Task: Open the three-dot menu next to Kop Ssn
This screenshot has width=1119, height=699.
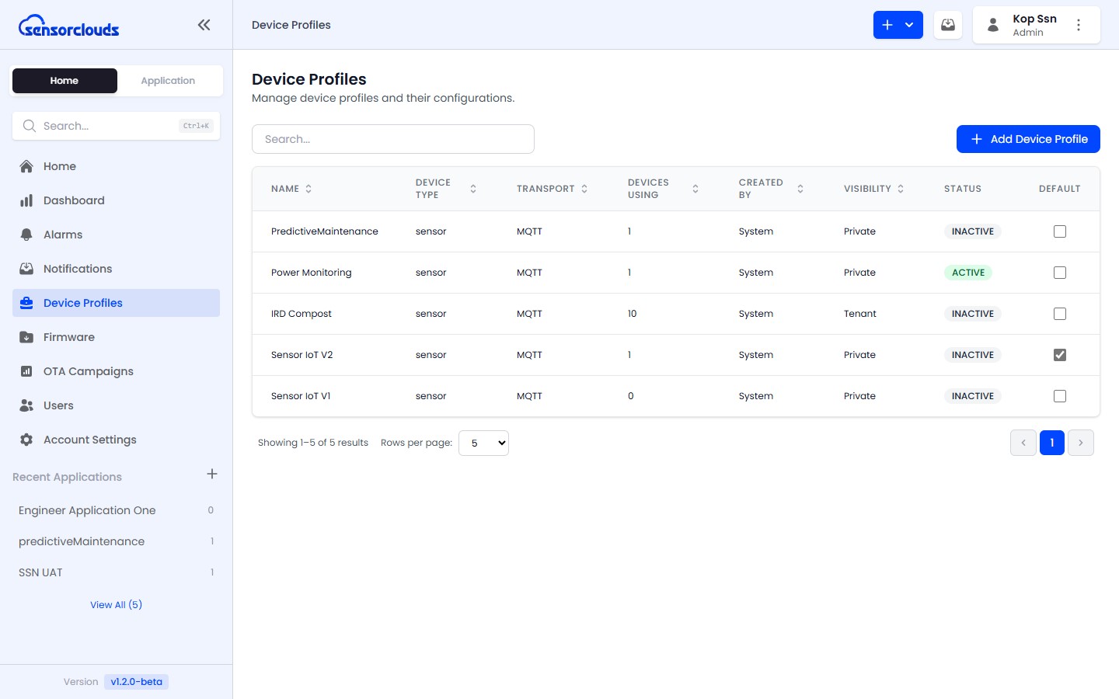Action: (1079, 24)
